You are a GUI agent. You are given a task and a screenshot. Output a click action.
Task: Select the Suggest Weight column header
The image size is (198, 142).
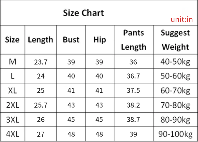coord(175,40)
